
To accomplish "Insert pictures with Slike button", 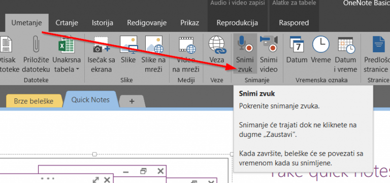I will 128,50.
